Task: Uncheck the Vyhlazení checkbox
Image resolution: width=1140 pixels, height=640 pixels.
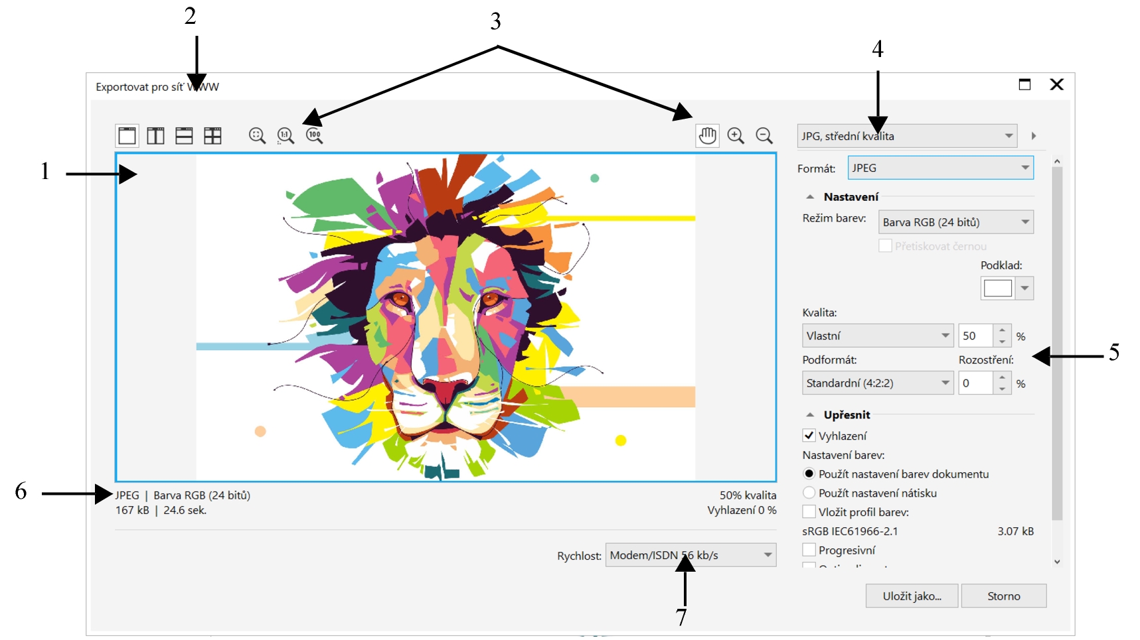Action: click(x=809, y=436)
